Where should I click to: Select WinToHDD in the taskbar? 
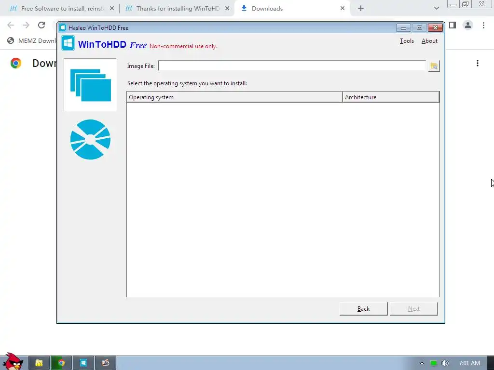point(83,363)
